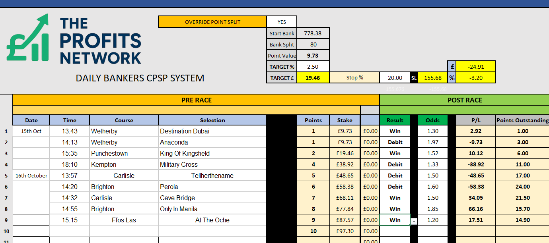Select the Selection column header
The image size is (549, 243).
[212, 120]
